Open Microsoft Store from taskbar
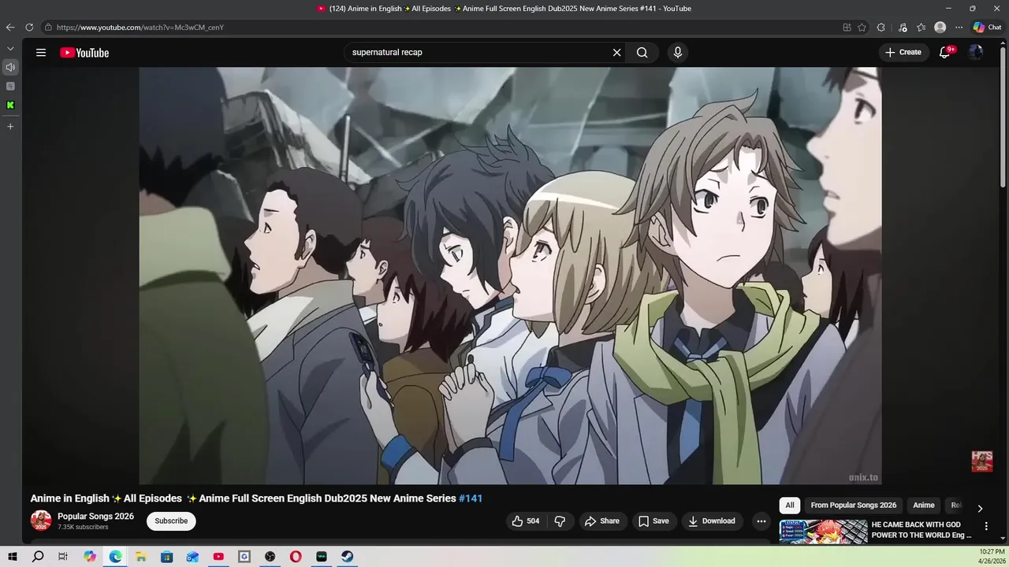1009x567 pixels. point(167,557)
